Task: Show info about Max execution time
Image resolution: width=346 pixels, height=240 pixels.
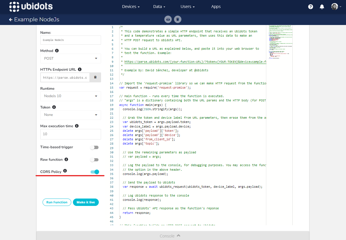Action: [77, 126]
